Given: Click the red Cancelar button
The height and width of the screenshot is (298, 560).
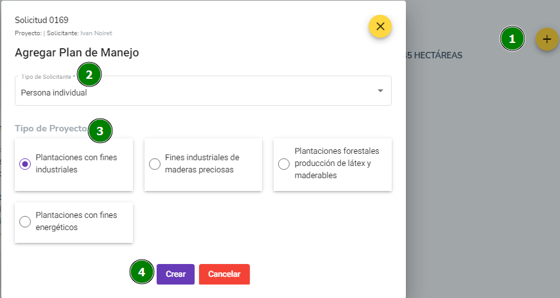Looking at the screenshot, I should 224,274.
